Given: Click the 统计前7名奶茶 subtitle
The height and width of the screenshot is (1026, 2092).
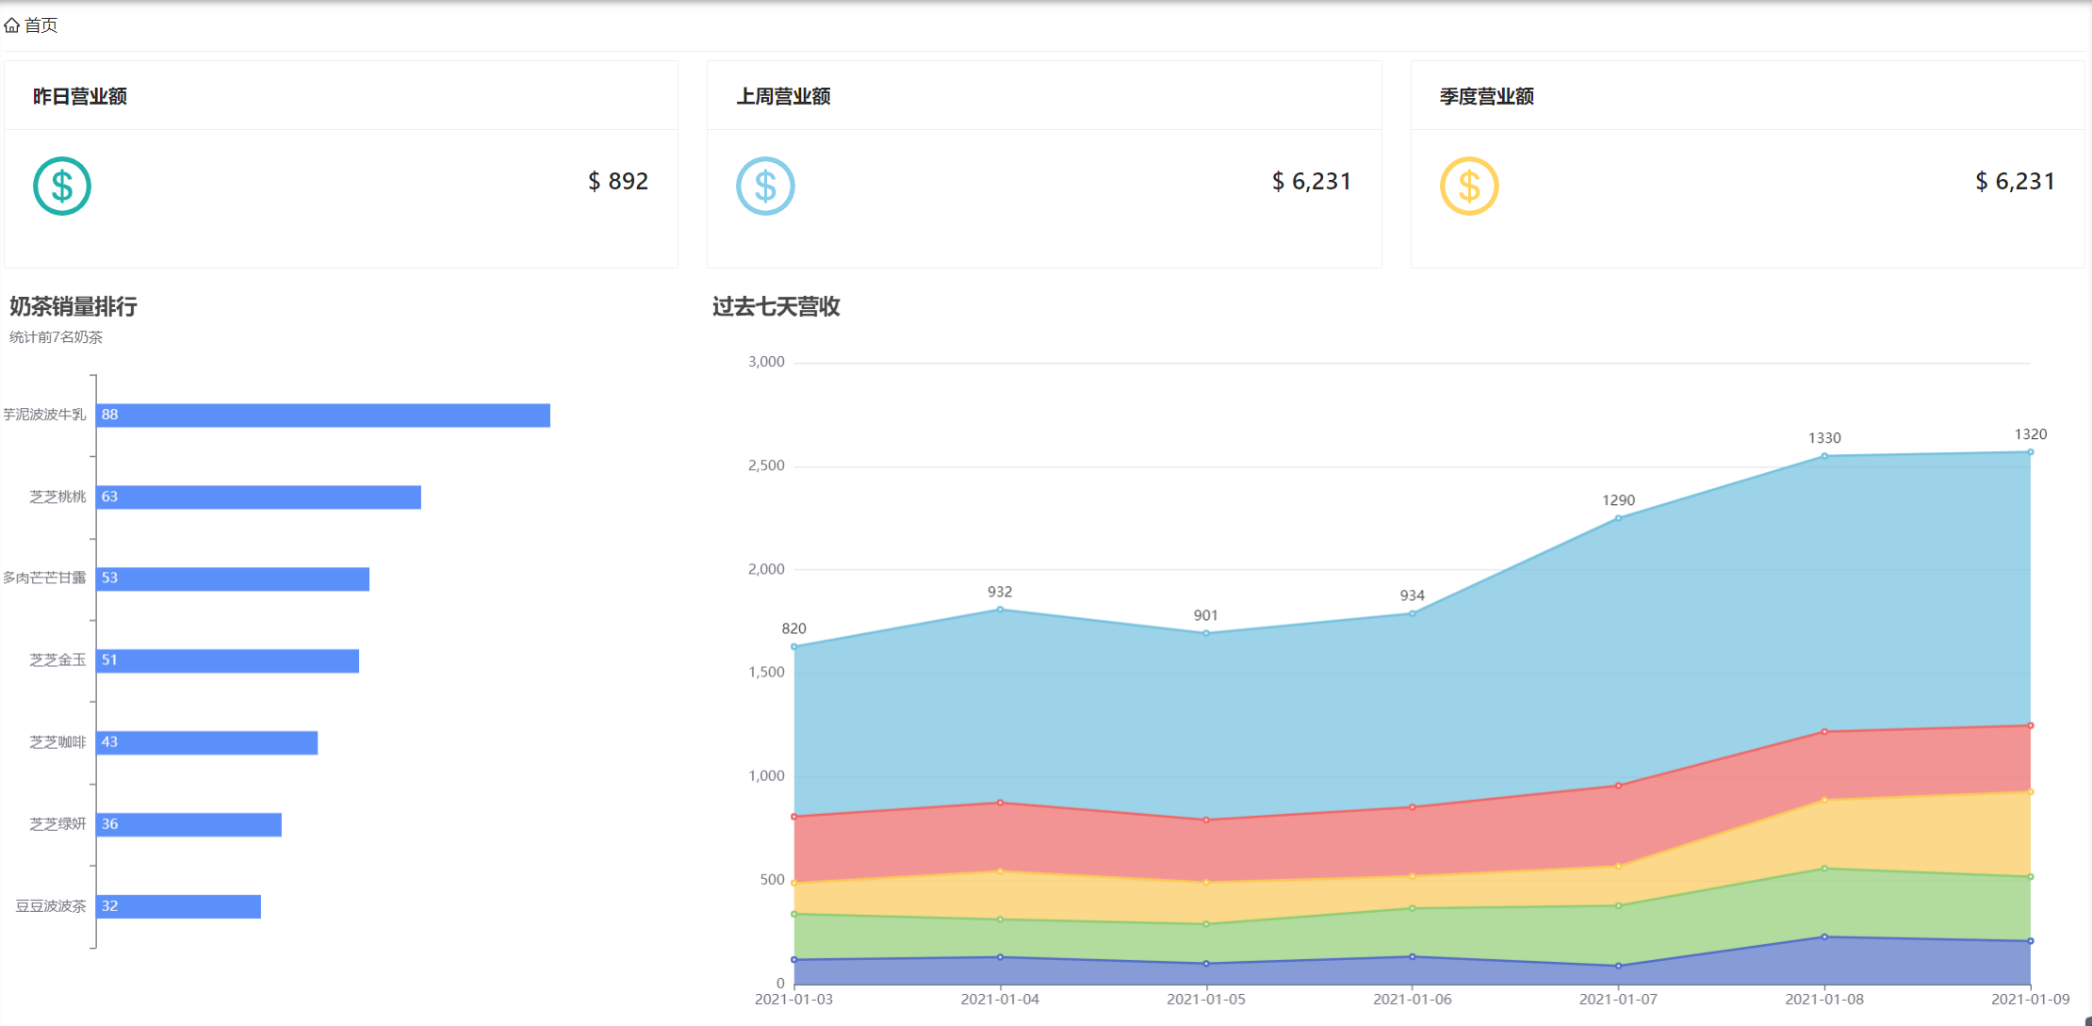Looking at the screenshot, I should tap(57, 337).
